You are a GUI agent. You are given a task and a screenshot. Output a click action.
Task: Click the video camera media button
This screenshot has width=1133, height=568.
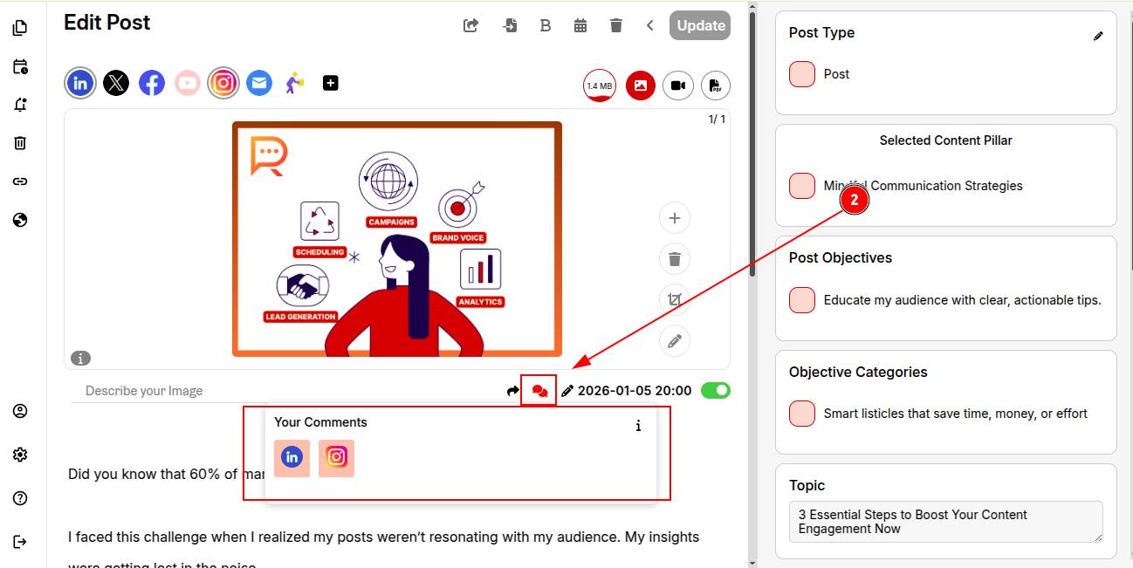[x=677, y=86]
